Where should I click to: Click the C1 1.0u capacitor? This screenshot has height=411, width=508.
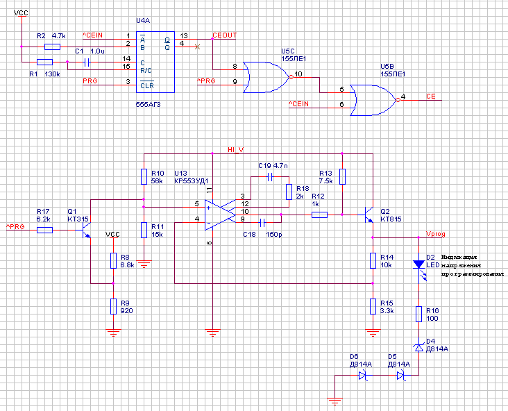point(87,62)
